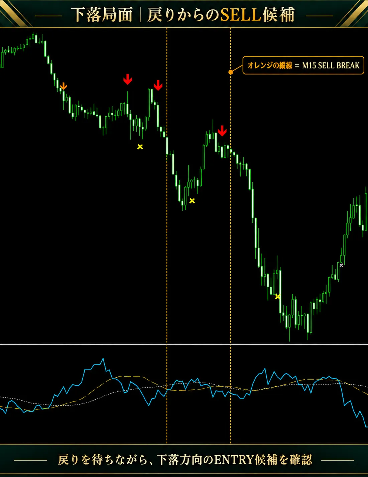Click the オレンジの縦線 = M15 SELL BREAK label

pyautogui.click(x=303, y=65)
